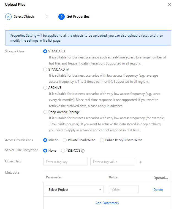
Task: Pick Deep Archive Storage radio button
Action: point(45,112)
